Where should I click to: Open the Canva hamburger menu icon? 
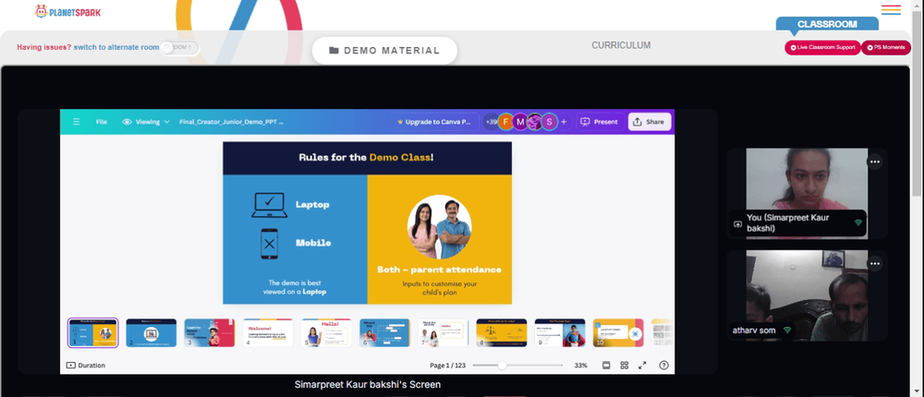[x=76, y=122]
